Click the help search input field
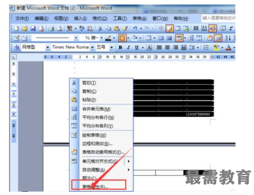 point(218,18)
